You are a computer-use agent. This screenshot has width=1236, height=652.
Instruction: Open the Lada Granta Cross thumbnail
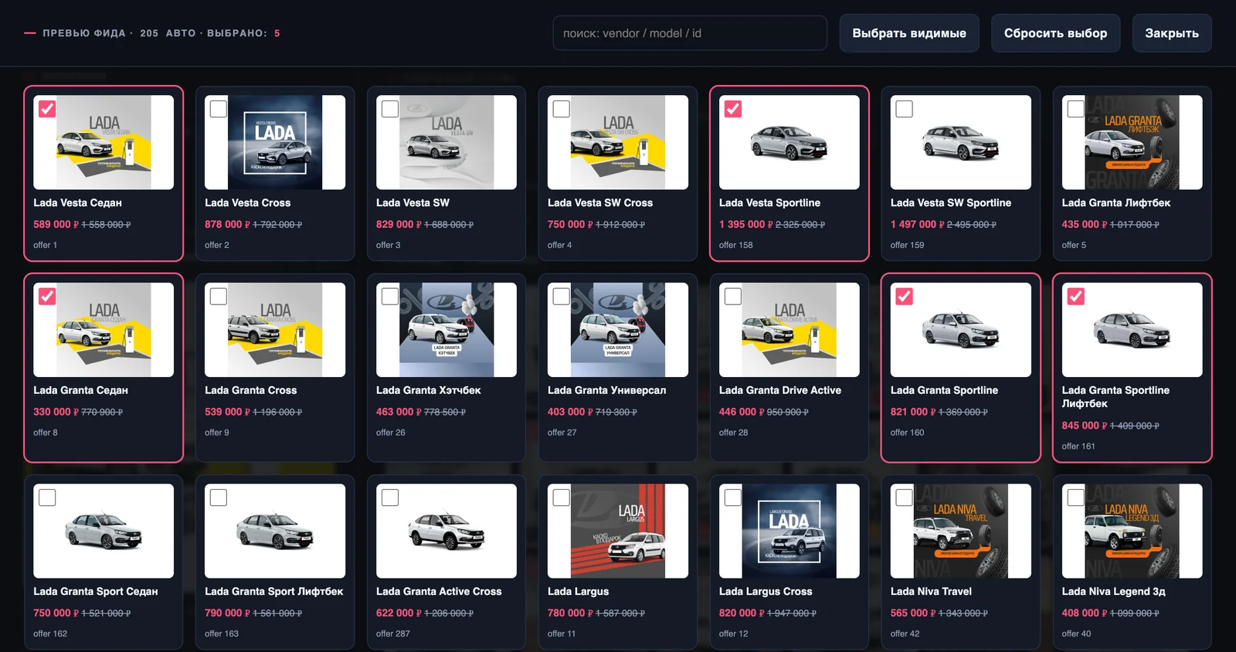(275, 330)
